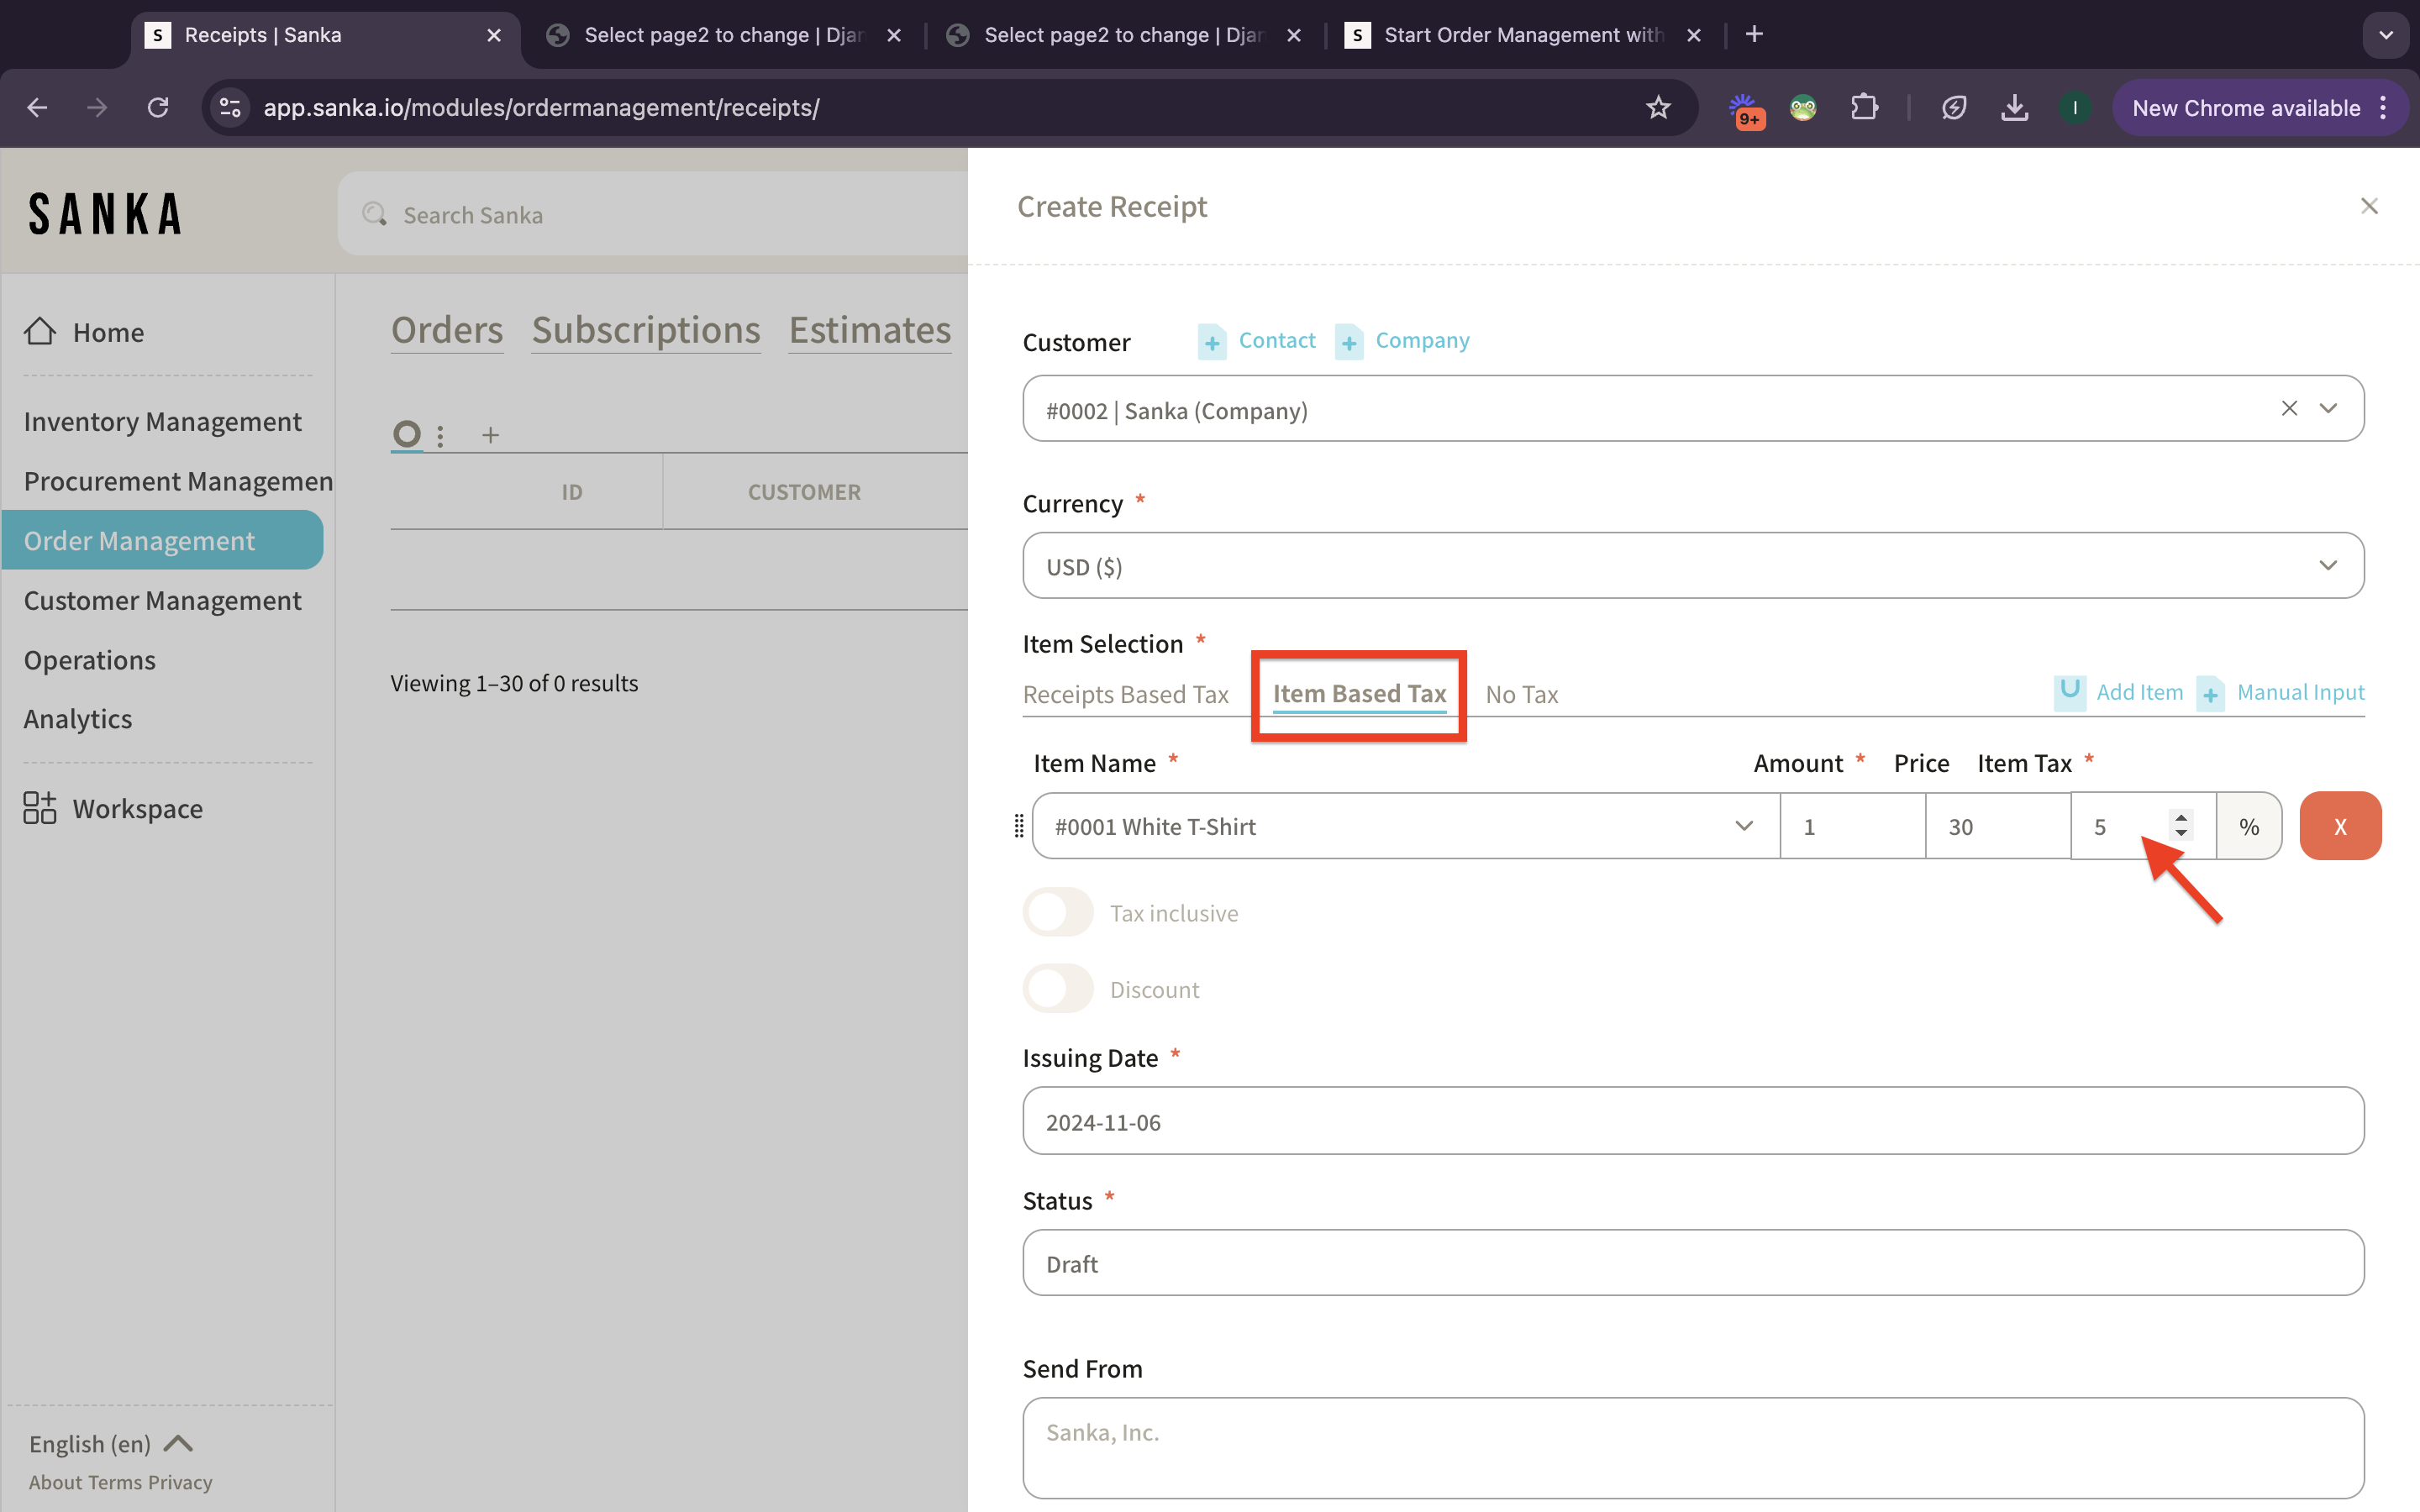Expand the Customer dropdown chevron

2329,408
